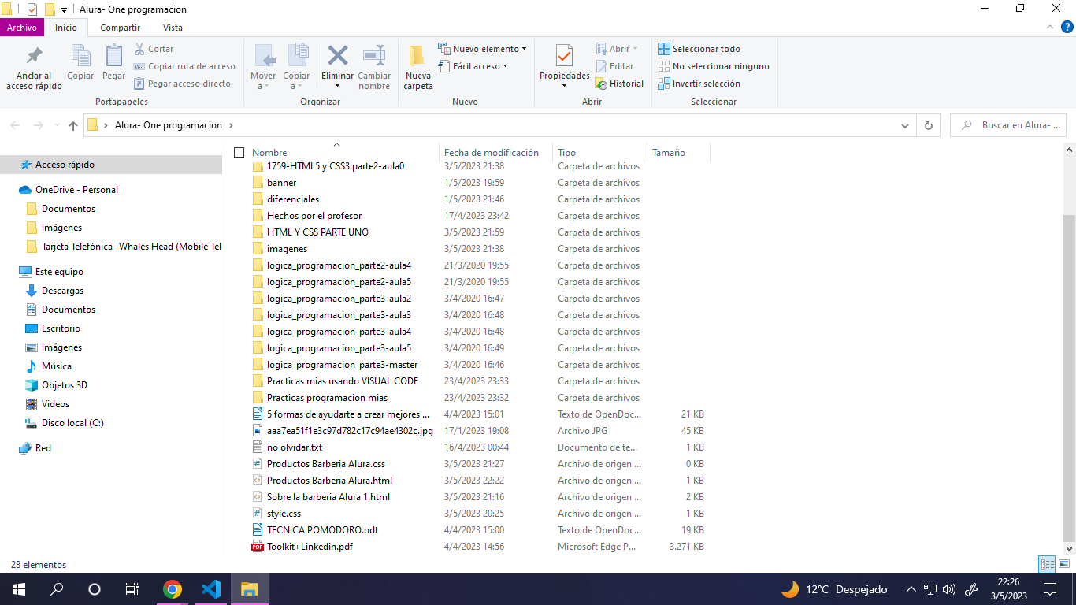Select the no olvidar.txt file
The image size is (1076, 605).
[295, 447]
